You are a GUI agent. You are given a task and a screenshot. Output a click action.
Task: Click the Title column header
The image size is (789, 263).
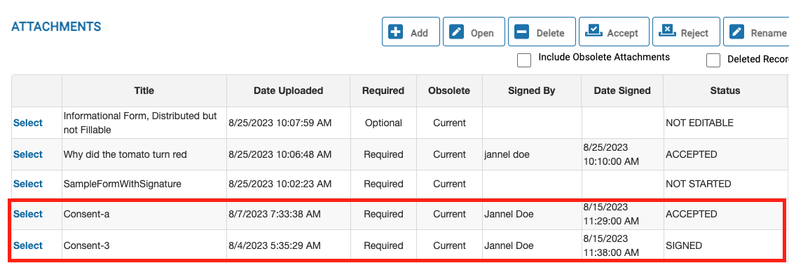click(144, 90)
